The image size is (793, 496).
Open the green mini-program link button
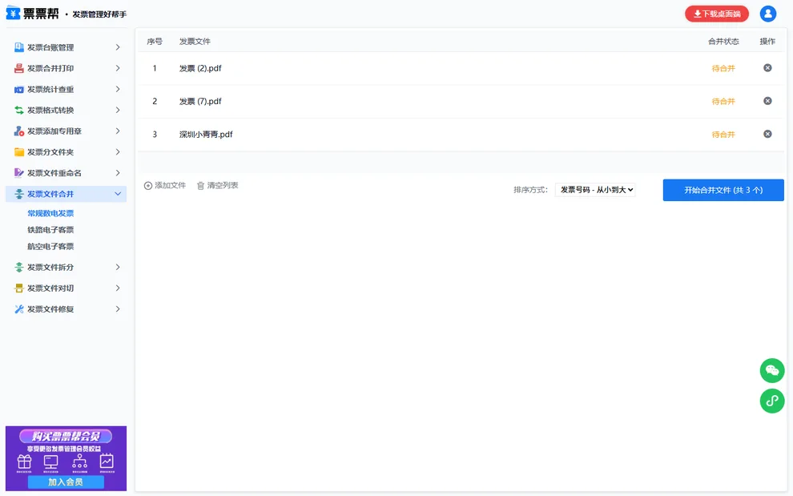pos(771,401)
